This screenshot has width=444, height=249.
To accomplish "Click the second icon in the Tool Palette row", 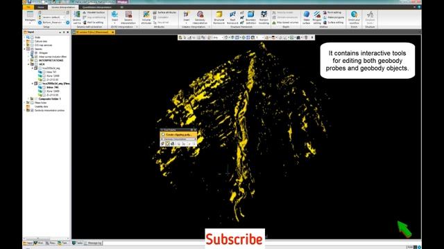I will (168, 144).
